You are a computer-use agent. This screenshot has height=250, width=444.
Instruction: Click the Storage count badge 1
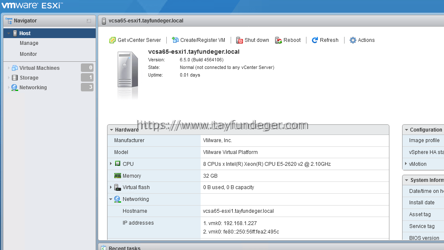[x=87, y=77]
